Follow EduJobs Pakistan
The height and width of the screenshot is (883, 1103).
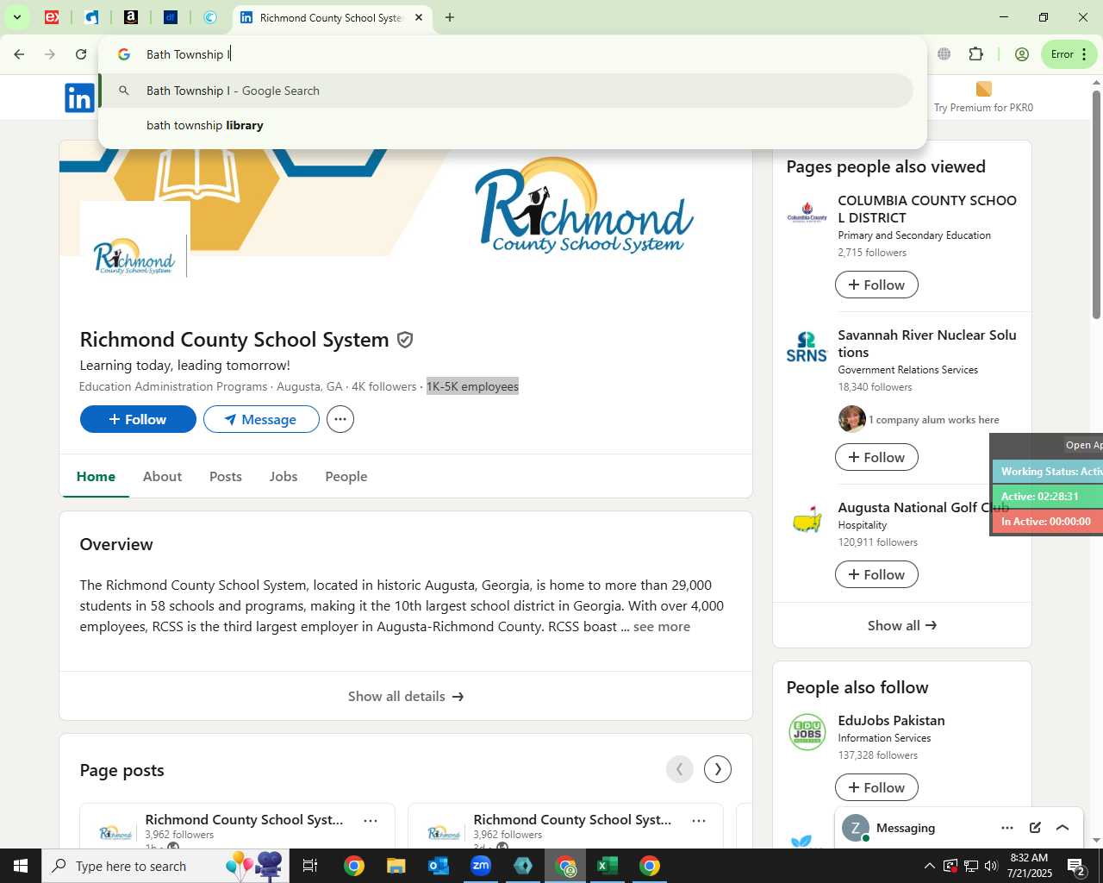click(x=876, y=787)
